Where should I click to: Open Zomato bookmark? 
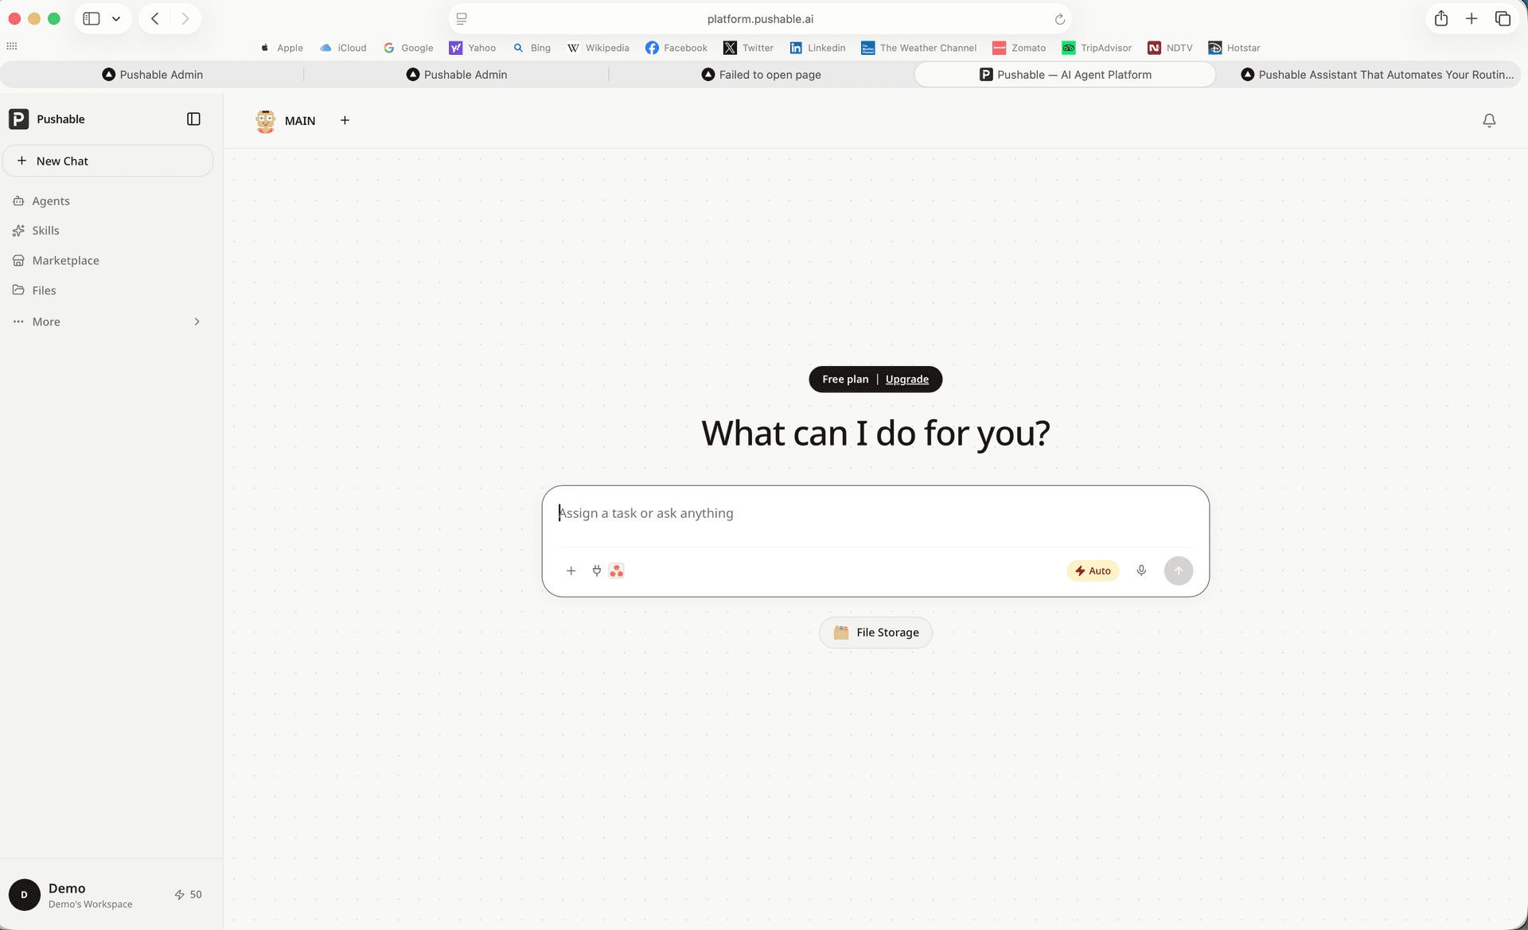point(1019,48)
